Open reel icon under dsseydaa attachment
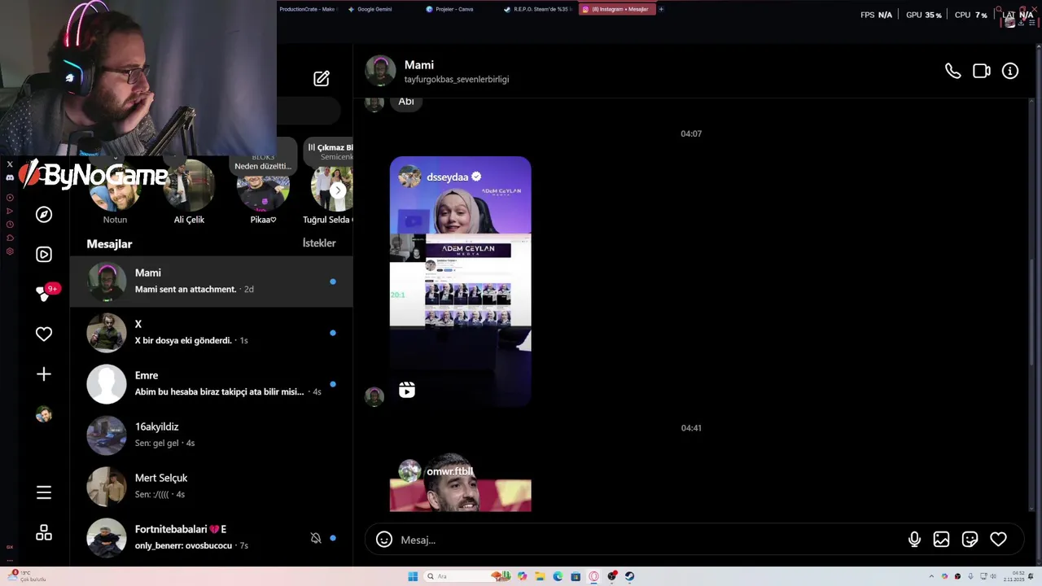The image size is (1042, 586). coord(407,391)
